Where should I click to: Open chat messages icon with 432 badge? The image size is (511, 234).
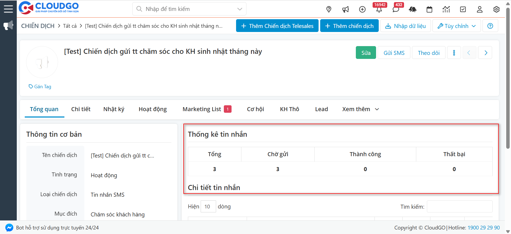pos(396,9)
